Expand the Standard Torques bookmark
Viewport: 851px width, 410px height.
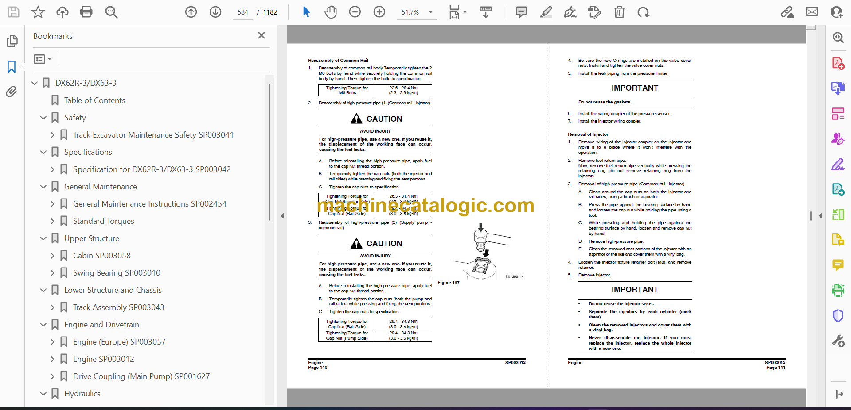pos(52,221)
